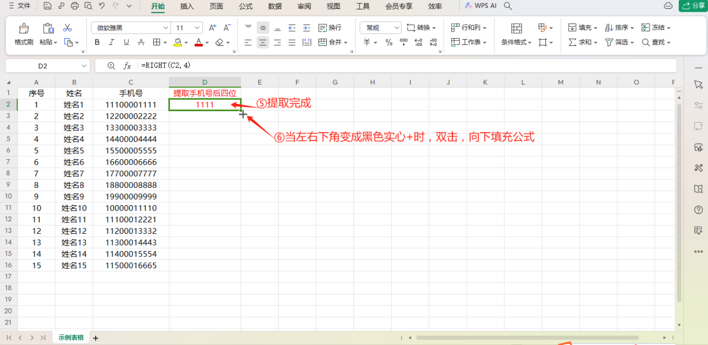The height and width of the screenshot is (345, 708).
Task: Click the distributed alignment icon
Action: pyautogui.click(x=306, y=42)
